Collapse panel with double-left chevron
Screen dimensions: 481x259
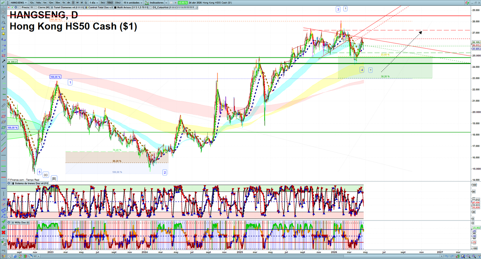(x=35, y=256)
